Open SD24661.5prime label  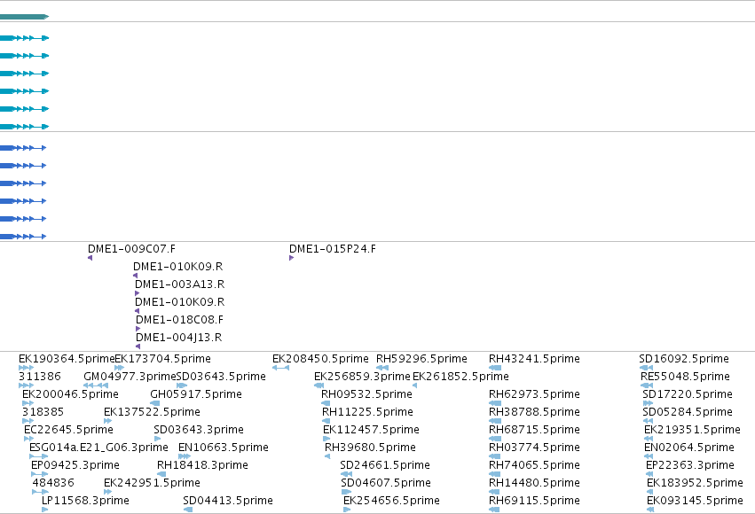click(385, 465)
